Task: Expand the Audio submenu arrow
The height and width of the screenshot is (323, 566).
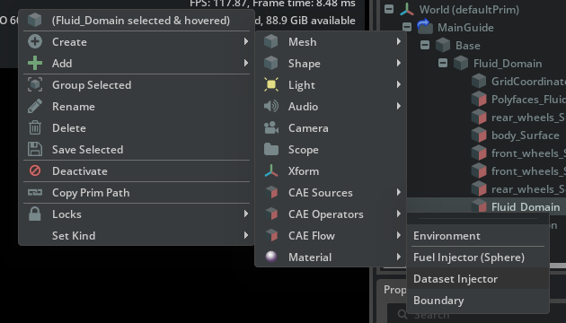Action: (399, 106)
